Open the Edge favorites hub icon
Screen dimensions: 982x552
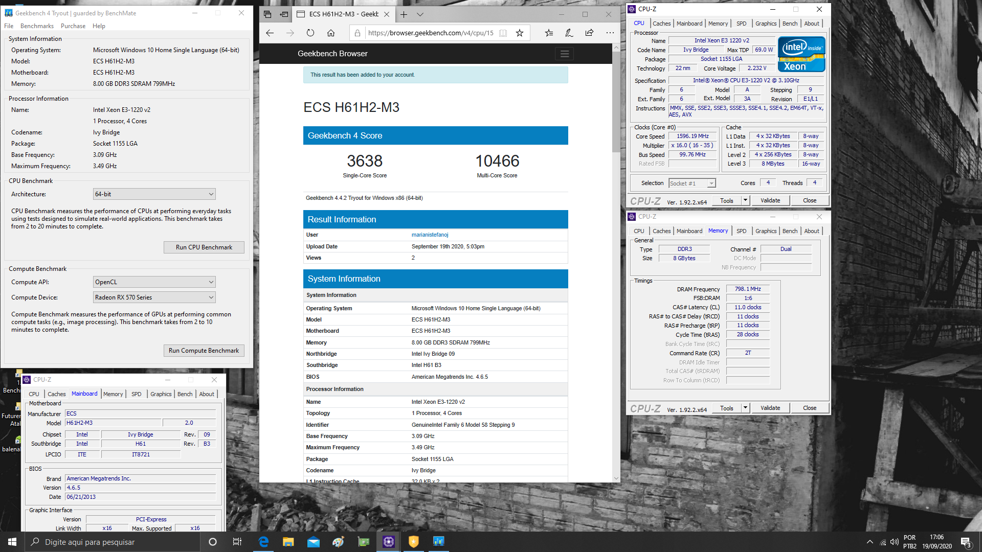tap(549, 33)
